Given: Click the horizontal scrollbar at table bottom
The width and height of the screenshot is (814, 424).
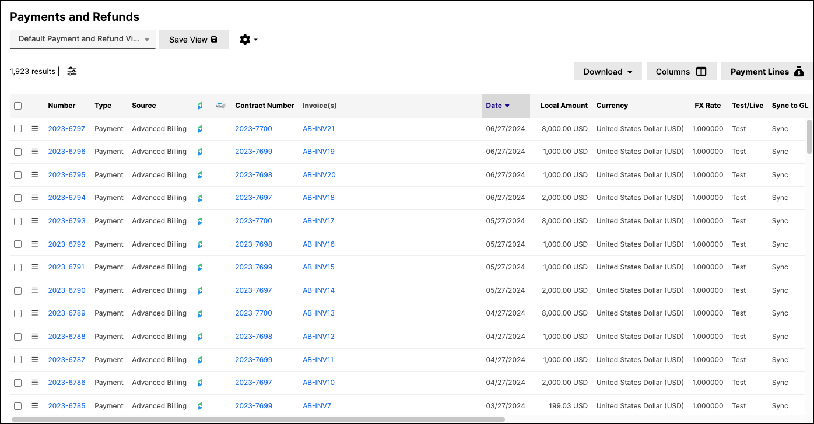Looking at the screenshot, I should point(258,419).
